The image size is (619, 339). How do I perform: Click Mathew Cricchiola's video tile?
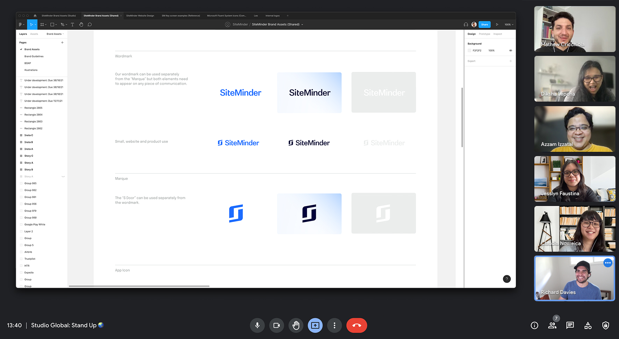pyautogui.click(x=575, y=29)
